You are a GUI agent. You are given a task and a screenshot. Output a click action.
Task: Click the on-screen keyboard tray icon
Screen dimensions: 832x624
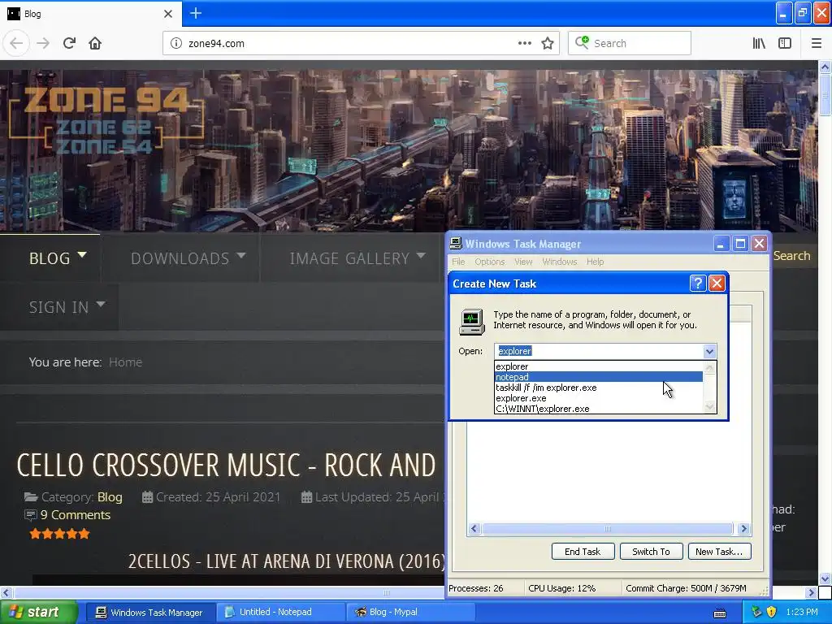pos(720,613)
